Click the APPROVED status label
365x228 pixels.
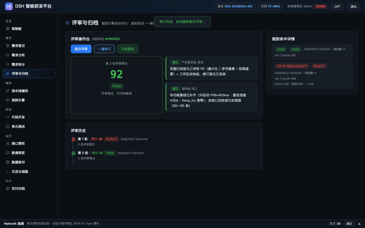[x=112, y=39]
